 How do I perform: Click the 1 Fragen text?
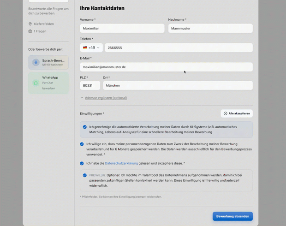point(40,31)
